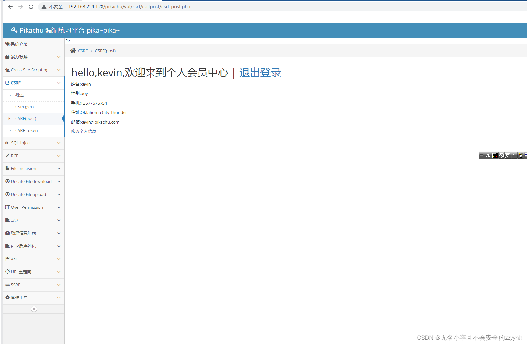
Task: Expand the PHP反序列化 chevron
Action: point(59,246)
